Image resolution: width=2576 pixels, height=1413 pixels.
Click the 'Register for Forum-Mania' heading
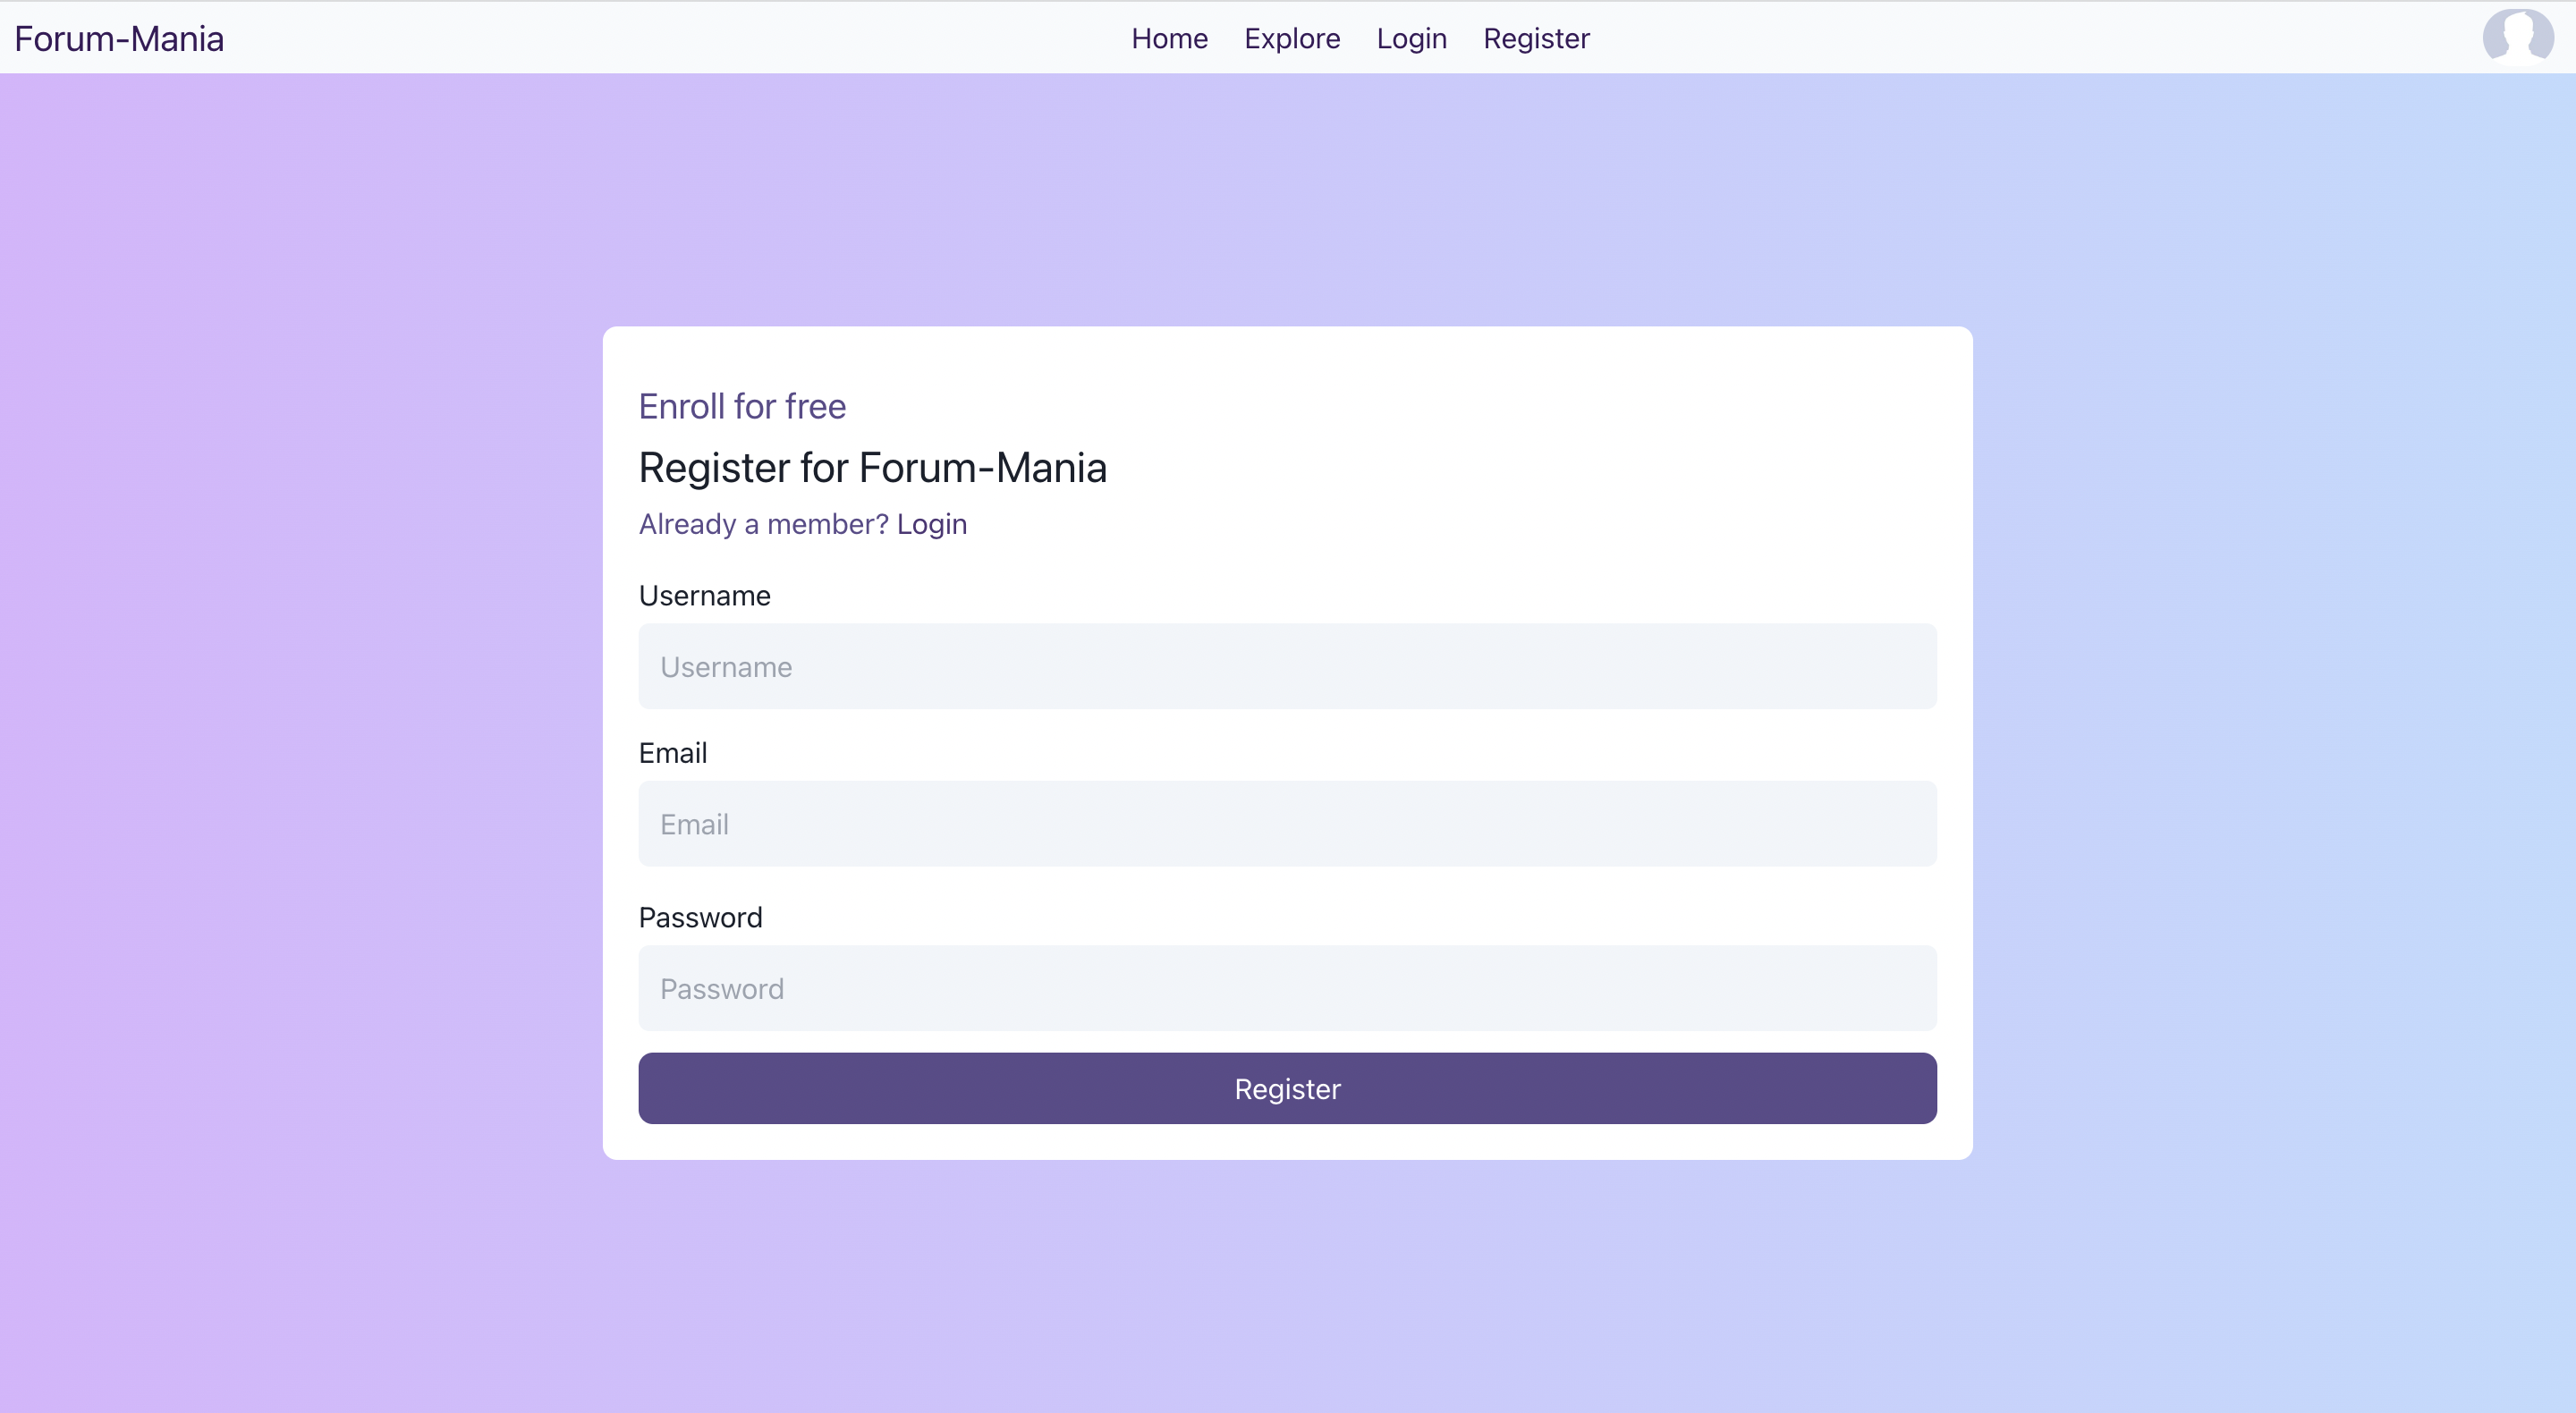click(x=872, y=467)
